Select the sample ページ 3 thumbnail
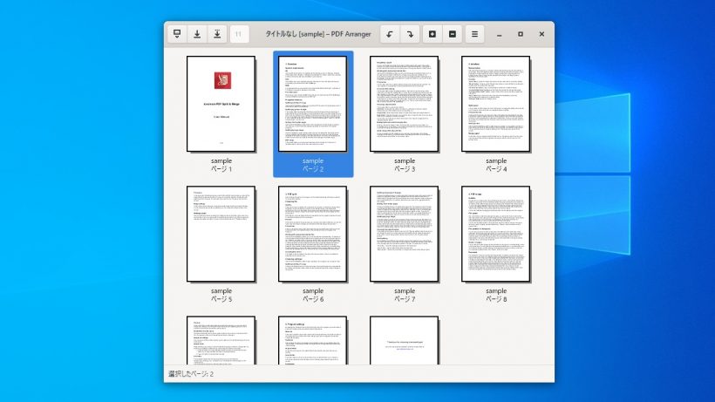 pos(405,104)
